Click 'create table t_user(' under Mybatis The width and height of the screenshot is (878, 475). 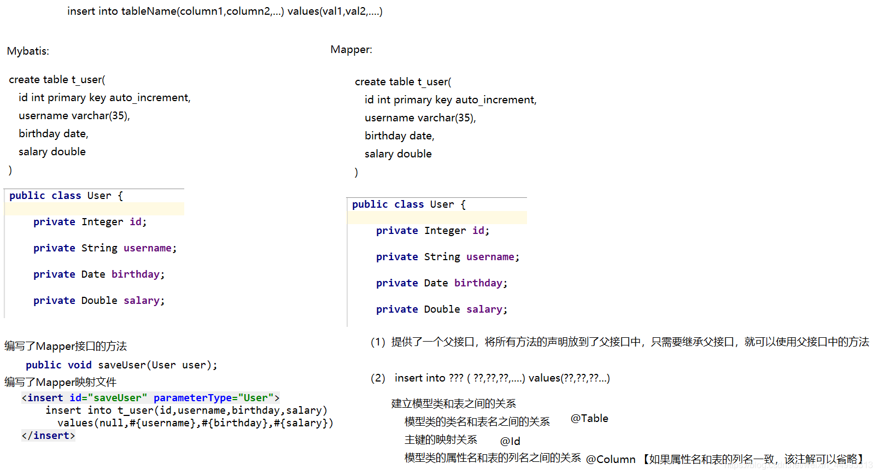(x=57, y=80)
